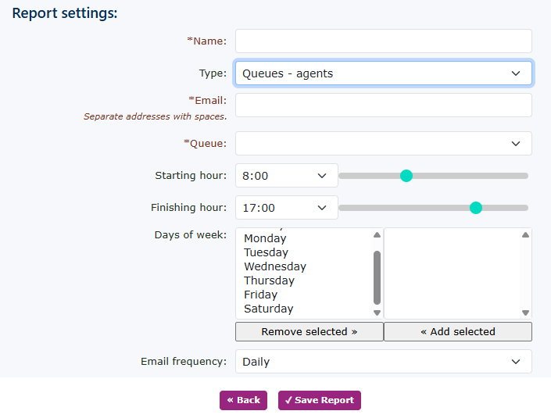
Task: Select Saturday in the days list
Action: tap(268, 309)
